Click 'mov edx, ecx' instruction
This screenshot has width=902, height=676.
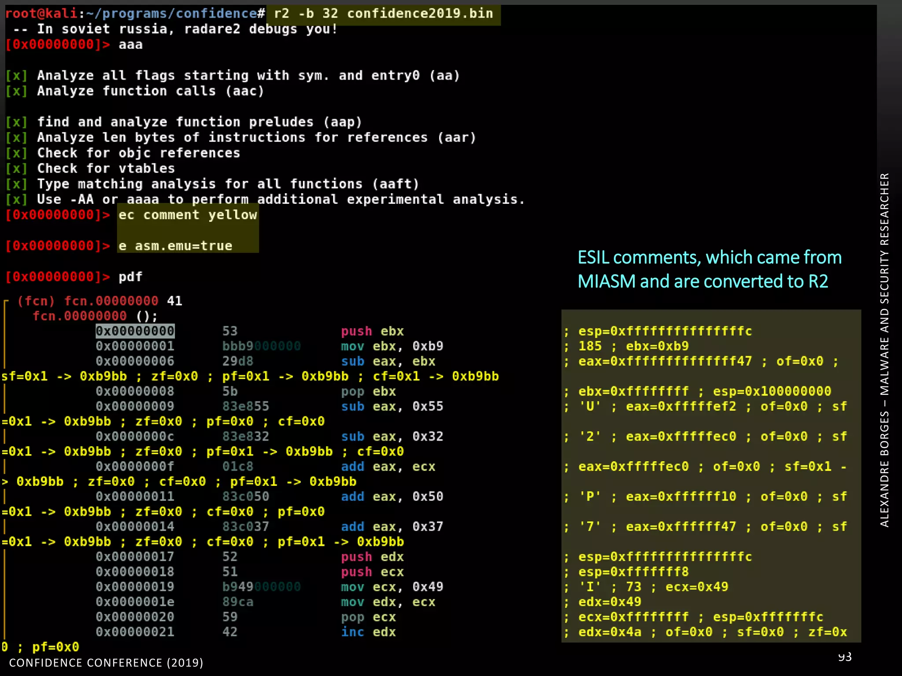click(x=388, y=602)
